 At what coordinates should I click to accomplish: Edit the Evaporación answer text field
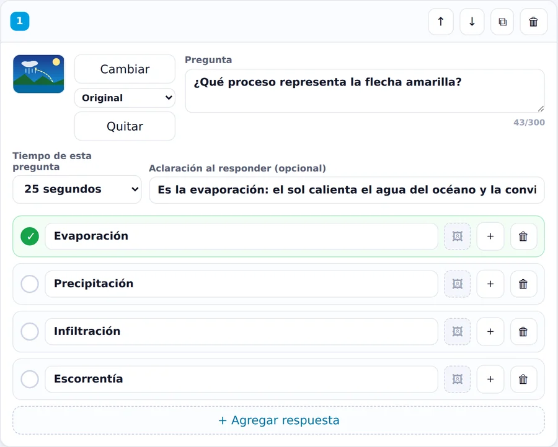point(241,237)
